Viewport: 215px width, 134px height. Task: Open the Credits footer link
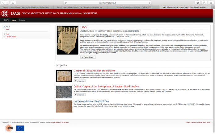click(x=200, y=123)
